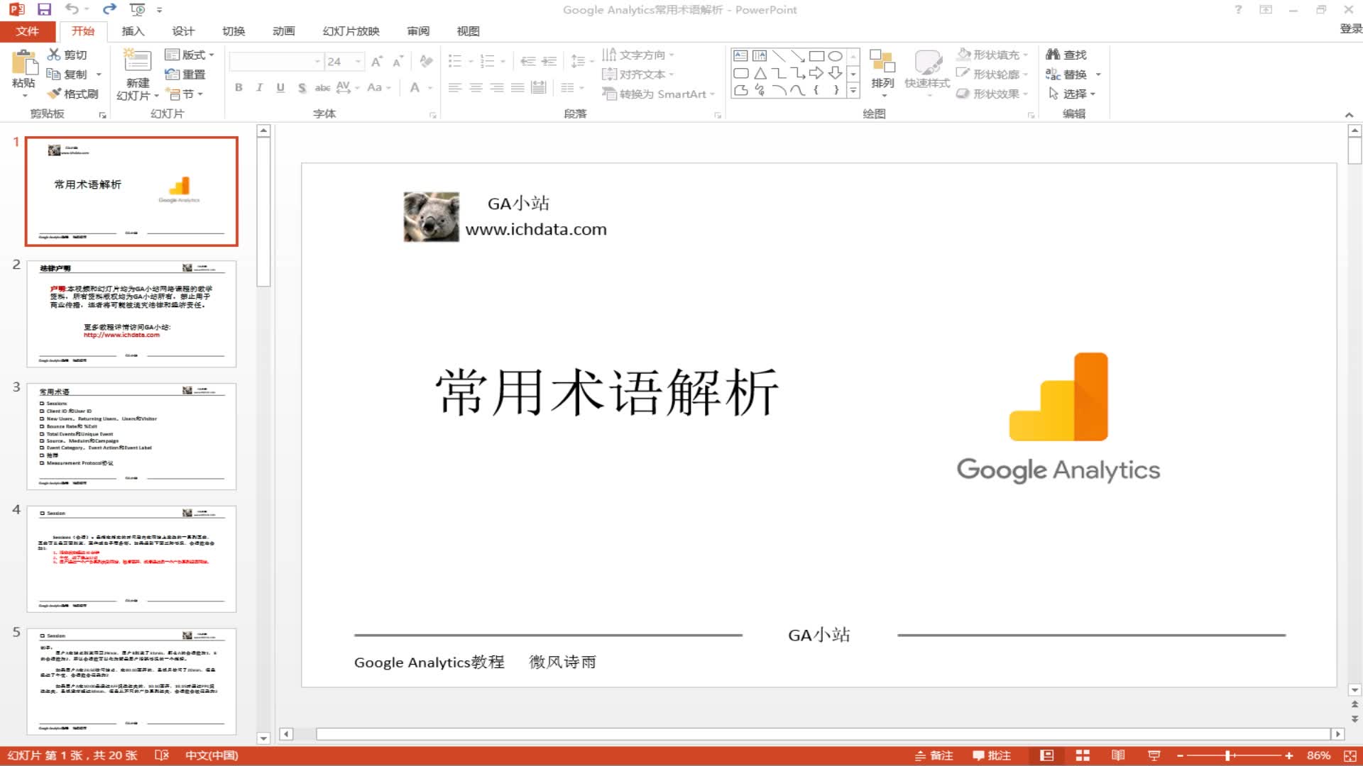The image size is (1363, 766).
Task: Open the File (文件) tab
Action: point(27,31)
